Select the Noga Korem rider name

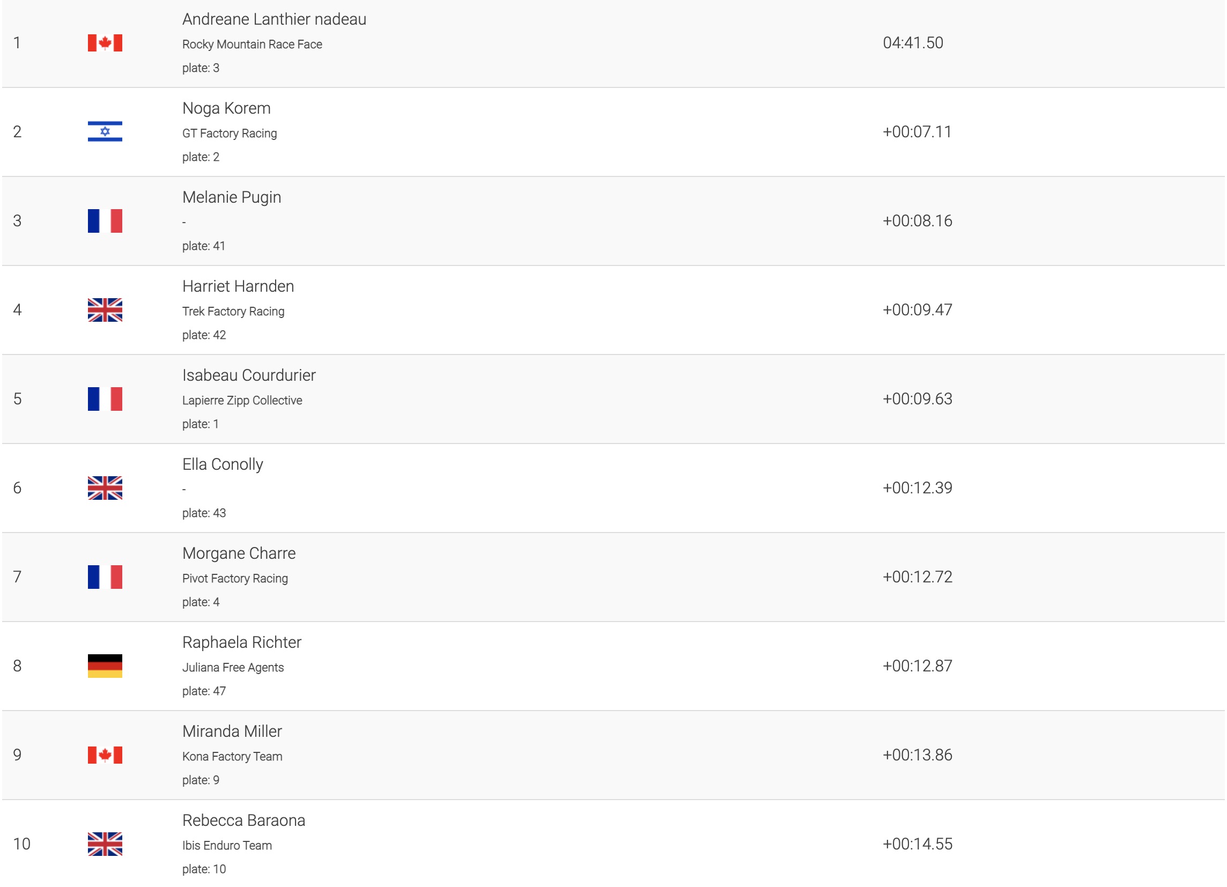click(x=226, y=108)
